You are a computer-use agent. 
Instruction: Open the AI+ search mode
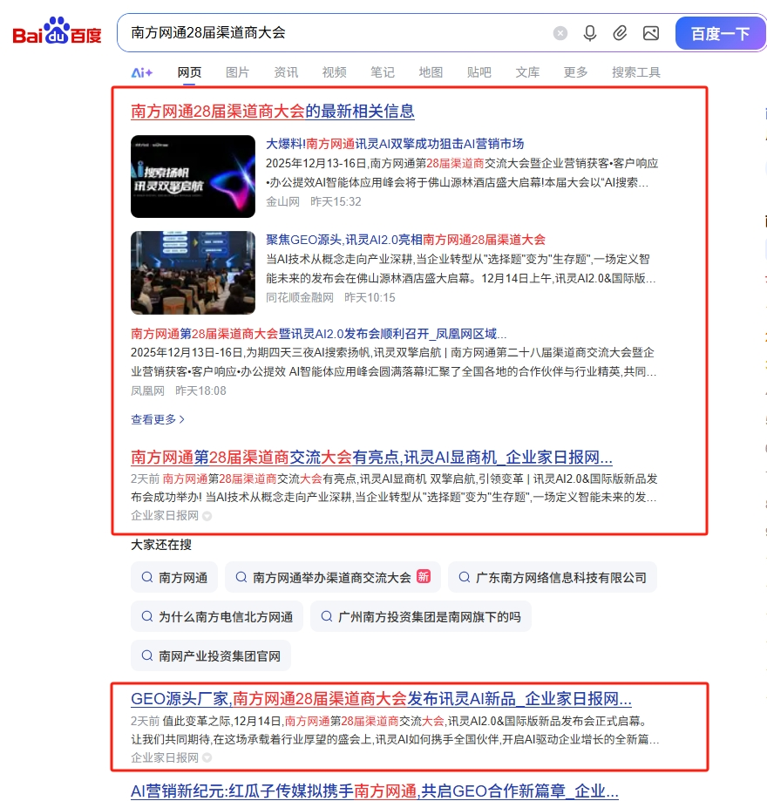[x=142, y=72]
